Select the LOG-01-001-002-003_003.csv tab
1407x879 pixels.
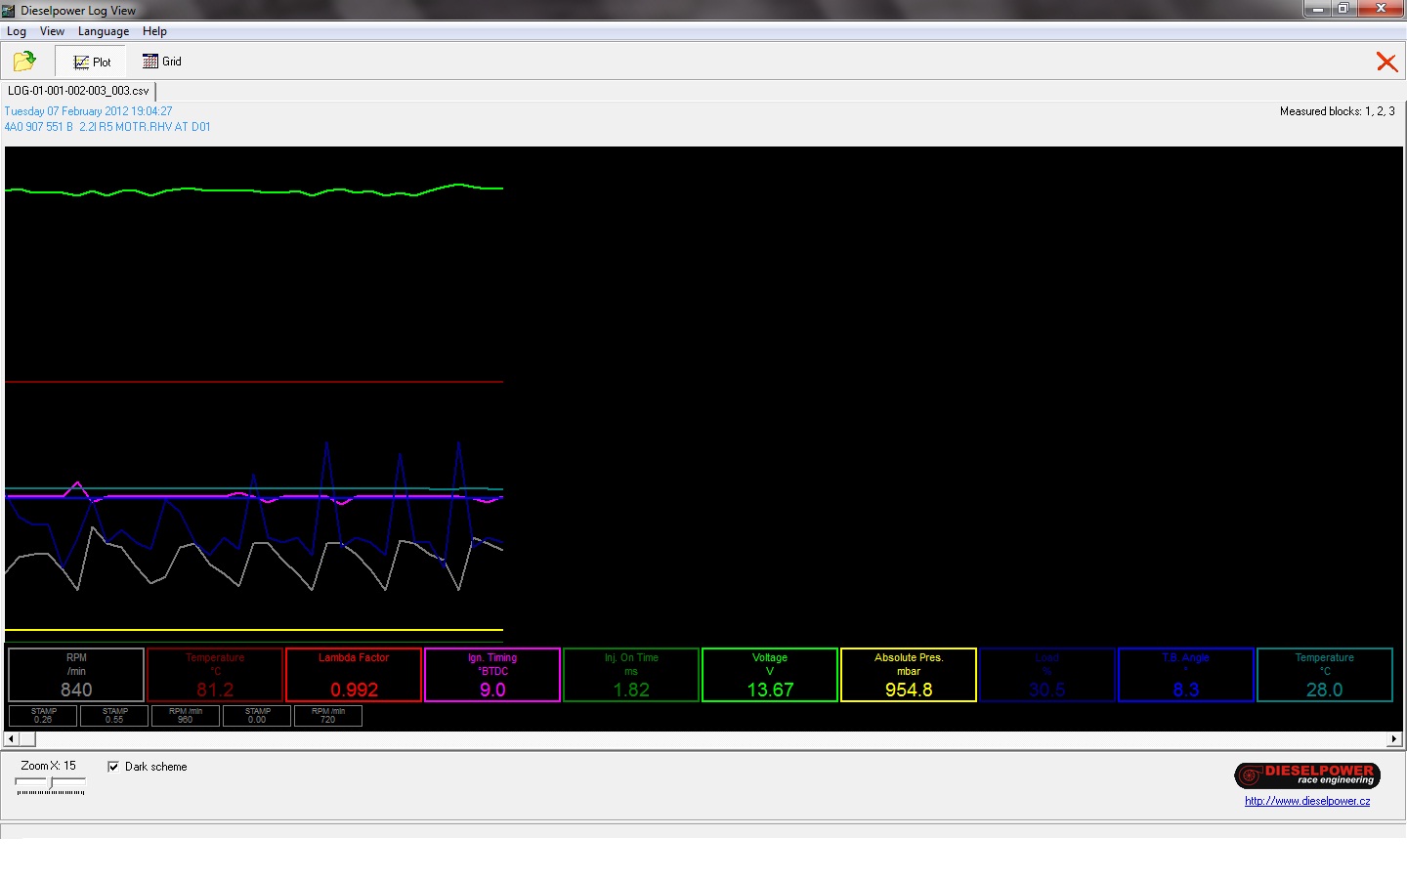pyautogui.click(x=78, y=91)
